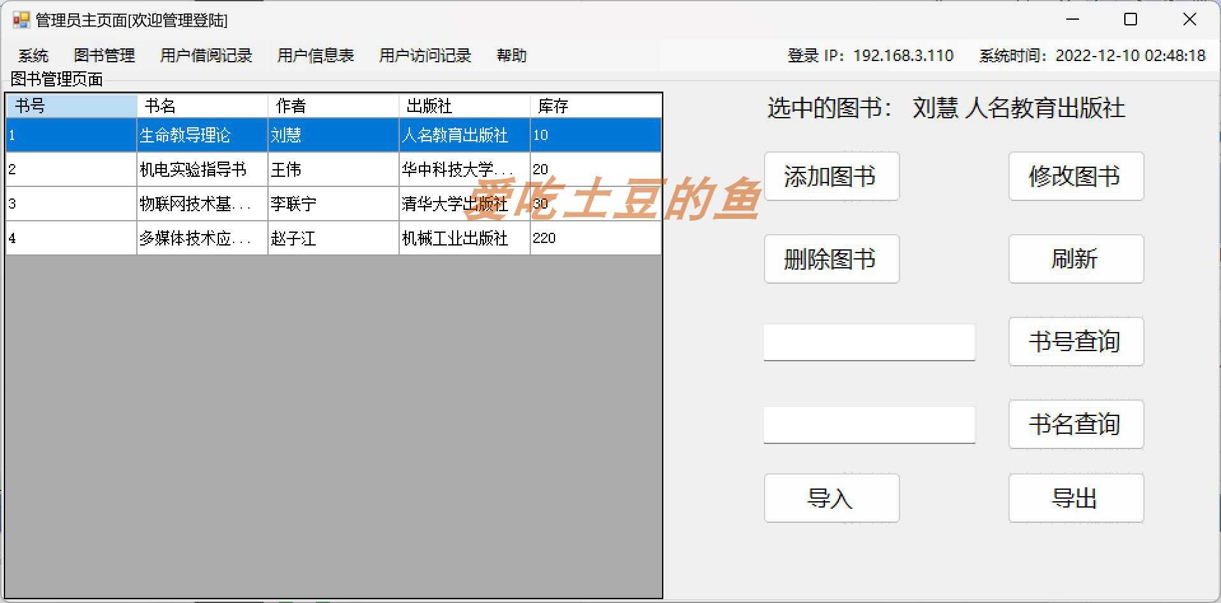
Task: Click the 书名查询 (Book Name Search) button
Action: (x=1075, y=424)
